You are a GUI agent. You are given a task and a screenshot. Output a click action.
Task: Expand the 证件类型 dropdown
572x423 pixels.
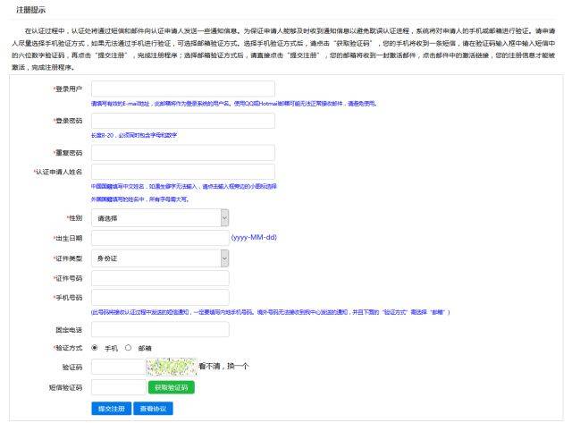point(160,258)
